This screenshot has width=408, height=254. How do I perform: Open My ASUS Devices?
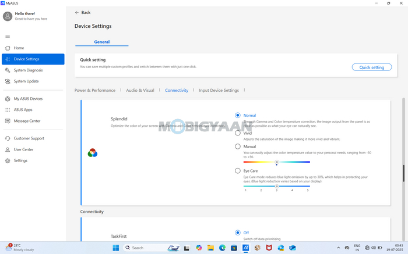coord(33,99)
